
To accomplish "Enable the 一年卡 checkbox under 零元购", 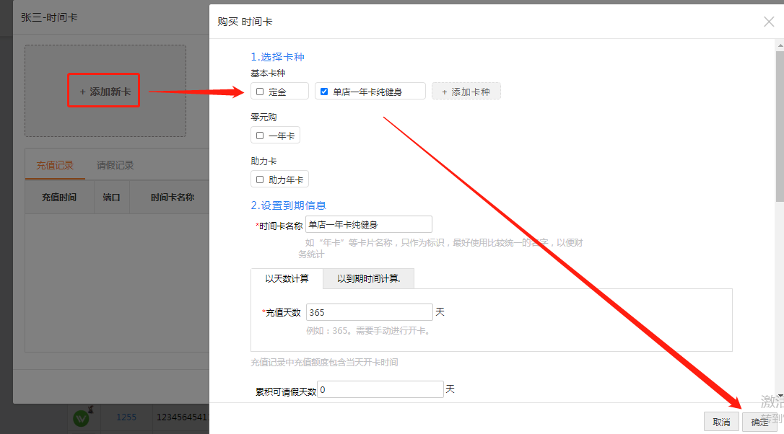I will point(260,136).
